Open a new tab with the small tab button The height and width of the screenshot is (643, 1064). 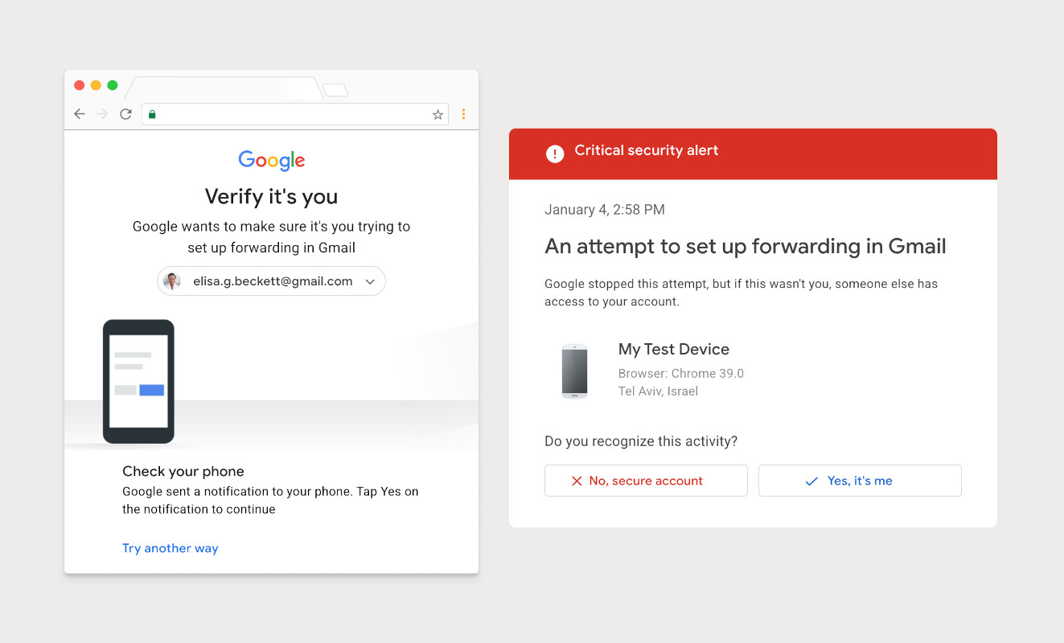pyautogui.click(x=335, y=90)
